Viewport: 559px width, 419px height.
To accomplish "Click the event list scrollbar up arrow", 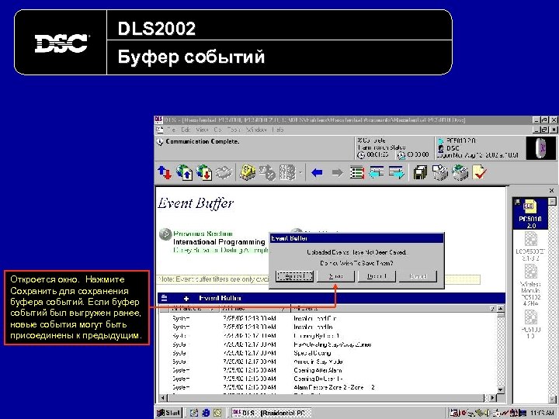I will pyautogui.click(x=501, y=309).
